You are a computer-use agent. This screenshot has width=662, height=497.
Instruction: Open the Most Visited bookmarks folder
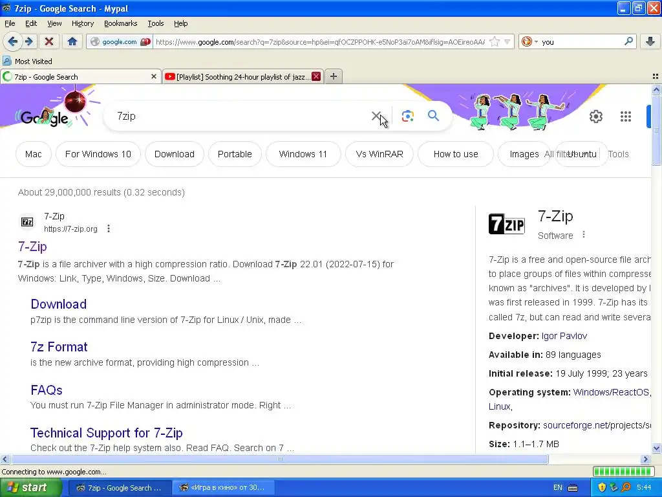pos(28,61)
